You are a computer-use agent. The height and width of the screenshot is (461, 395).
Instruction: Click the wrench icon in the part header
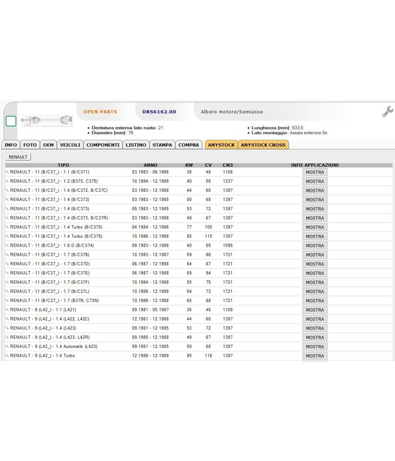pos(388,112)
